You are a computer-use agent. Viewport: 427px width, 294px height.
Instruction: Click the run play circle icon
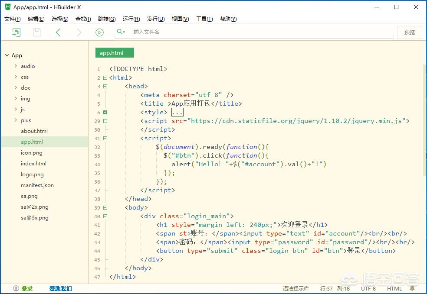100,32
